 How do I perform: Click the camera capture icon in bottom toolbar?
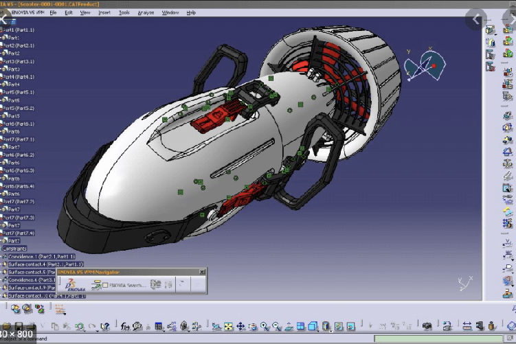click(427, 326)
